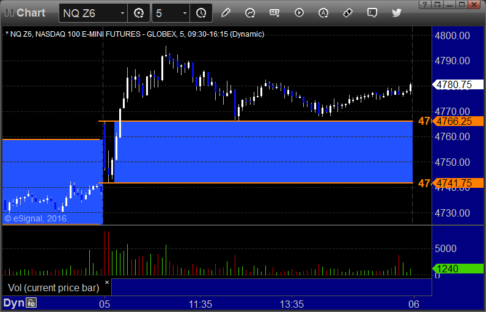Open the studies chart-line icon menu
Screen dimensions: 486x312
click(250, 13)
